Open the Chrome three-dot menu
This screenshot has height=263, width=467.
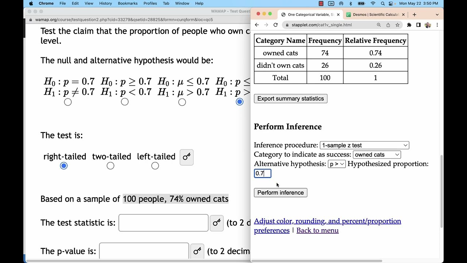[437, 25]
